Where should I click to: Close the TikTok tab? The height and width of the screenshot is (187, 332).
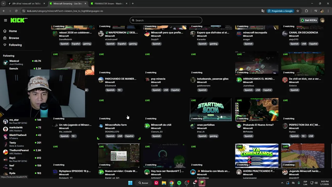(x=44, y=4)
